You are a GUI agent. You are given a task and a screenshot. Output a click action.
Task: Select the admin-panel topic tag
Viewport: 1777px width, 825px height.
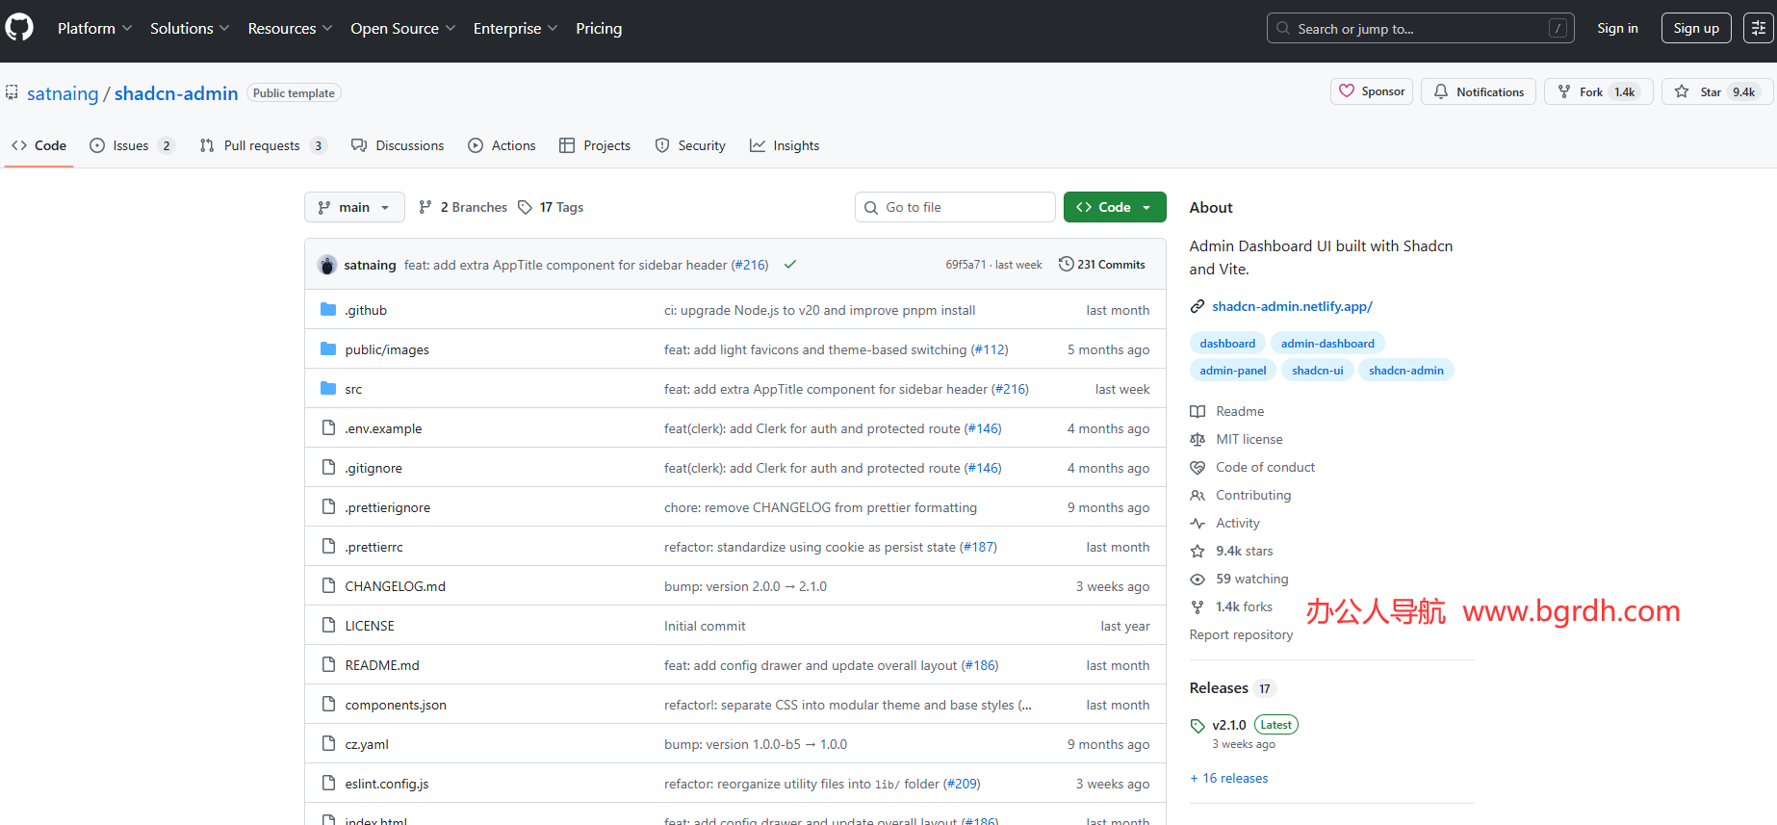pyautogui.click(x=1233, y=371)
